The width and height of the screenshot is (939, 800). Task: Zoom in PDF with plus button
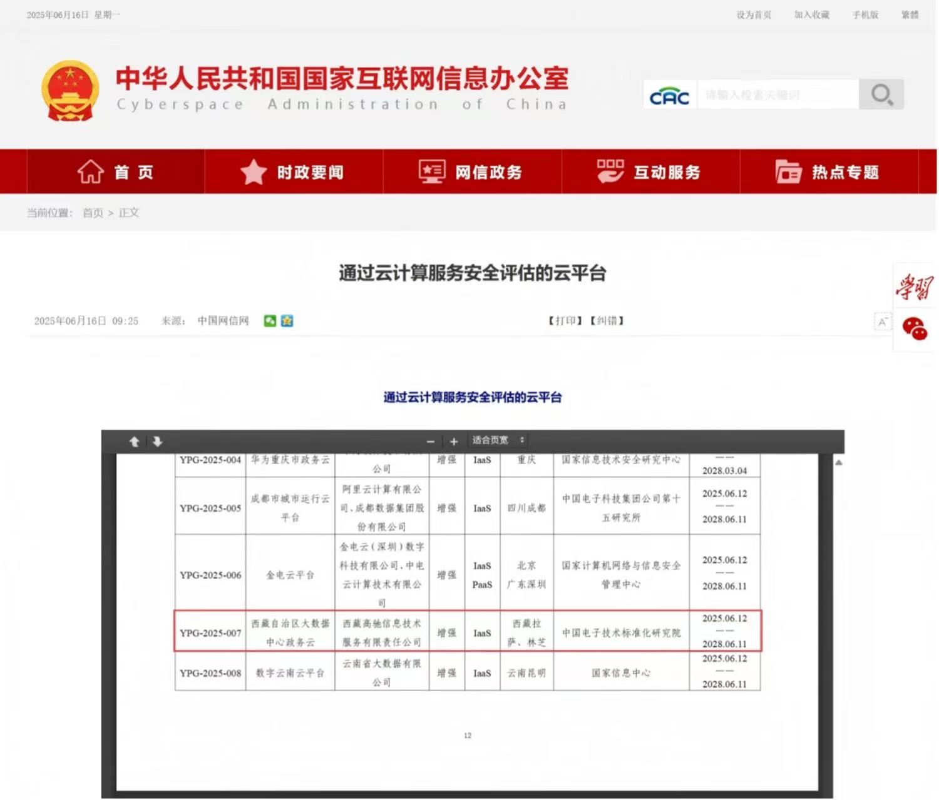pyautogui.click(x=454, y=442)
